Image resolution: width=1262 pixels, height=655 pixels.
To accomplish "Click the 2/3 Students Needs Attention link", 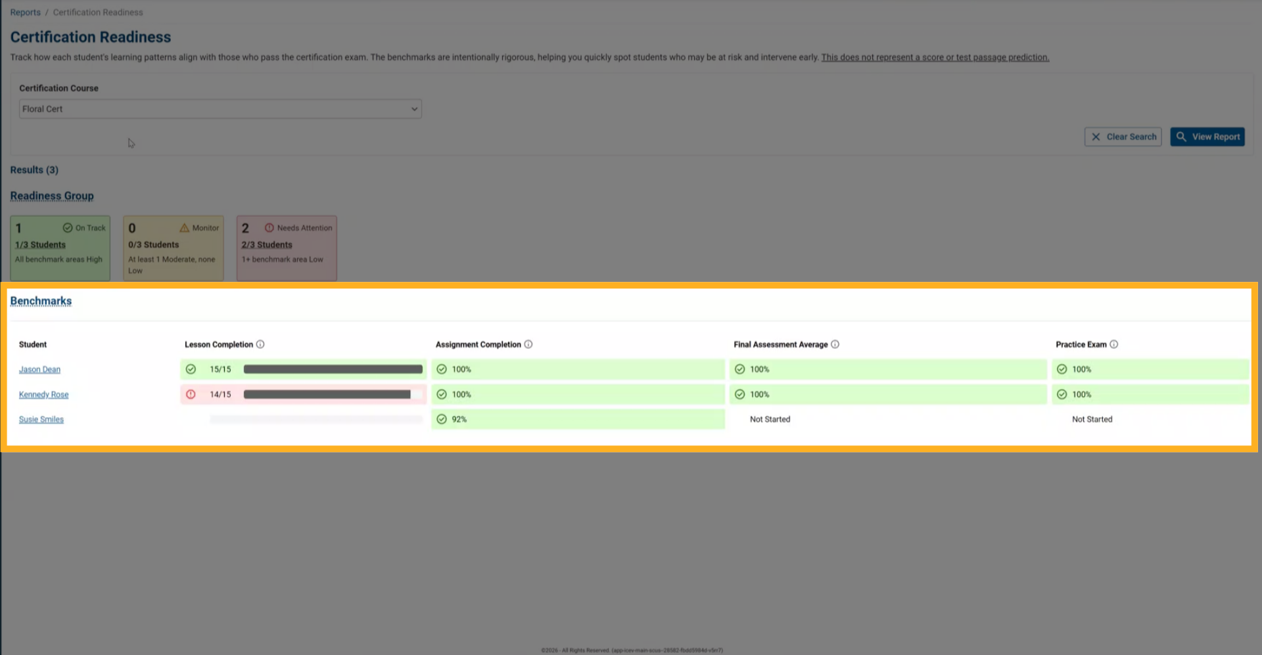I will point(267,244).
